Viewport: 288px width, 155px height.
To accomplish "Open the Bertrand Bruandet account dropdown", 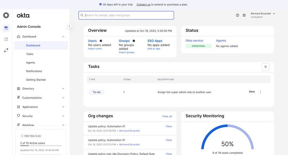I will [x=263, y=15].
